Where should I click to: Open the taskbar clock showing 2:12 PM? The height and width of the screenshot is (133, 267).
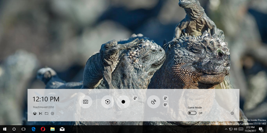tap(250, 129)
